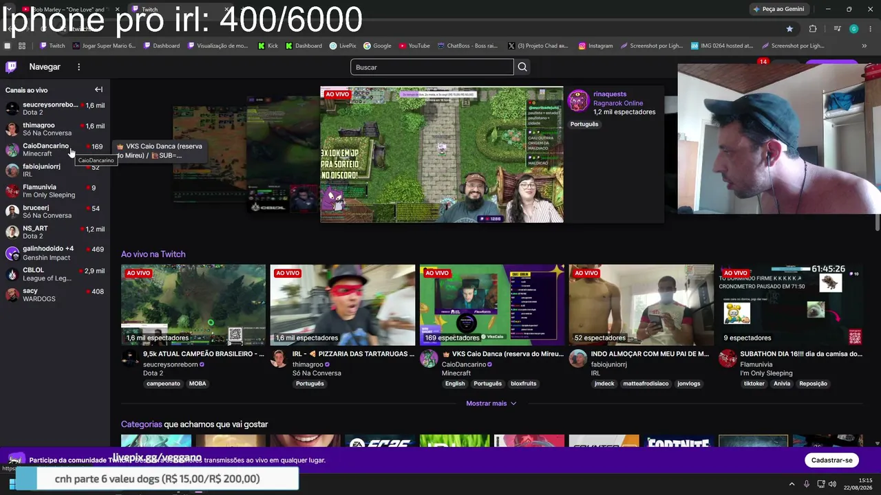881x495 pixels.
Task: Open rinaquests channel avatar
Action: pos(578,100)
